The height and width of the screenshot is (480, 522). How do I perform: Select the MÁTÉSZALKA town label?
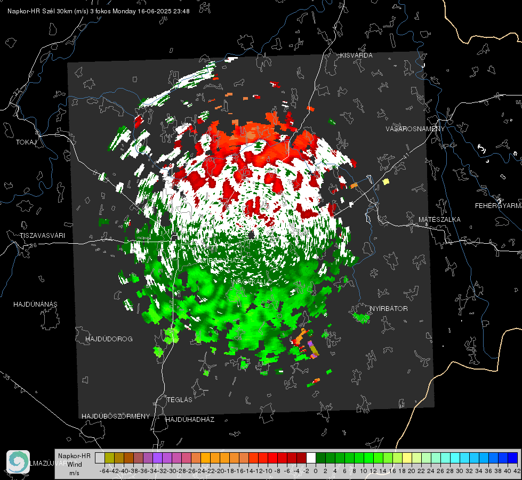tap(439, 219)
